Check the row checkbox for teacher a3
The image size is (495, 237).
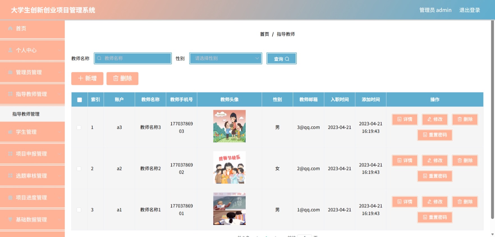click(79, 127)
